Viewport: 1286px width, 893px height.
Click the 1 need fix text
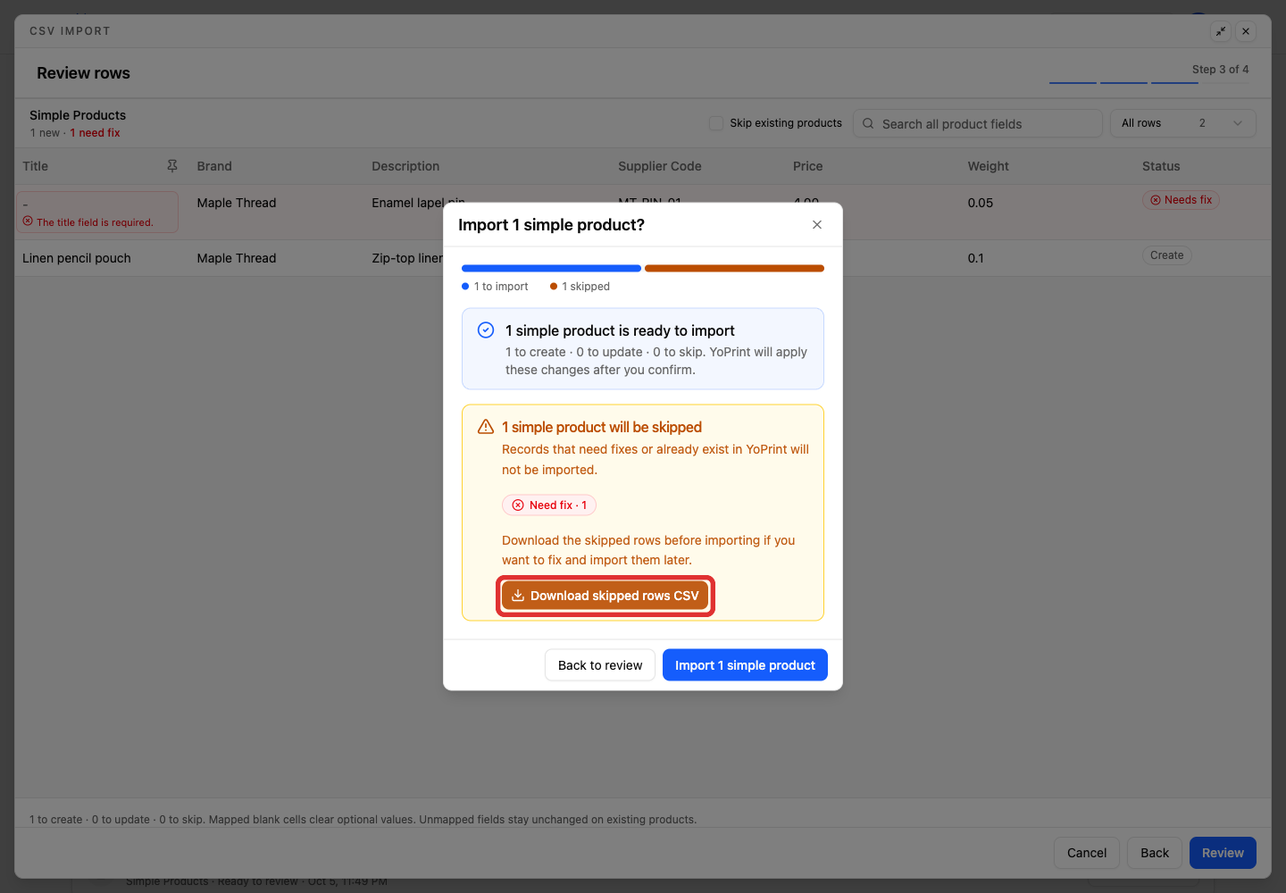(96, 133)
